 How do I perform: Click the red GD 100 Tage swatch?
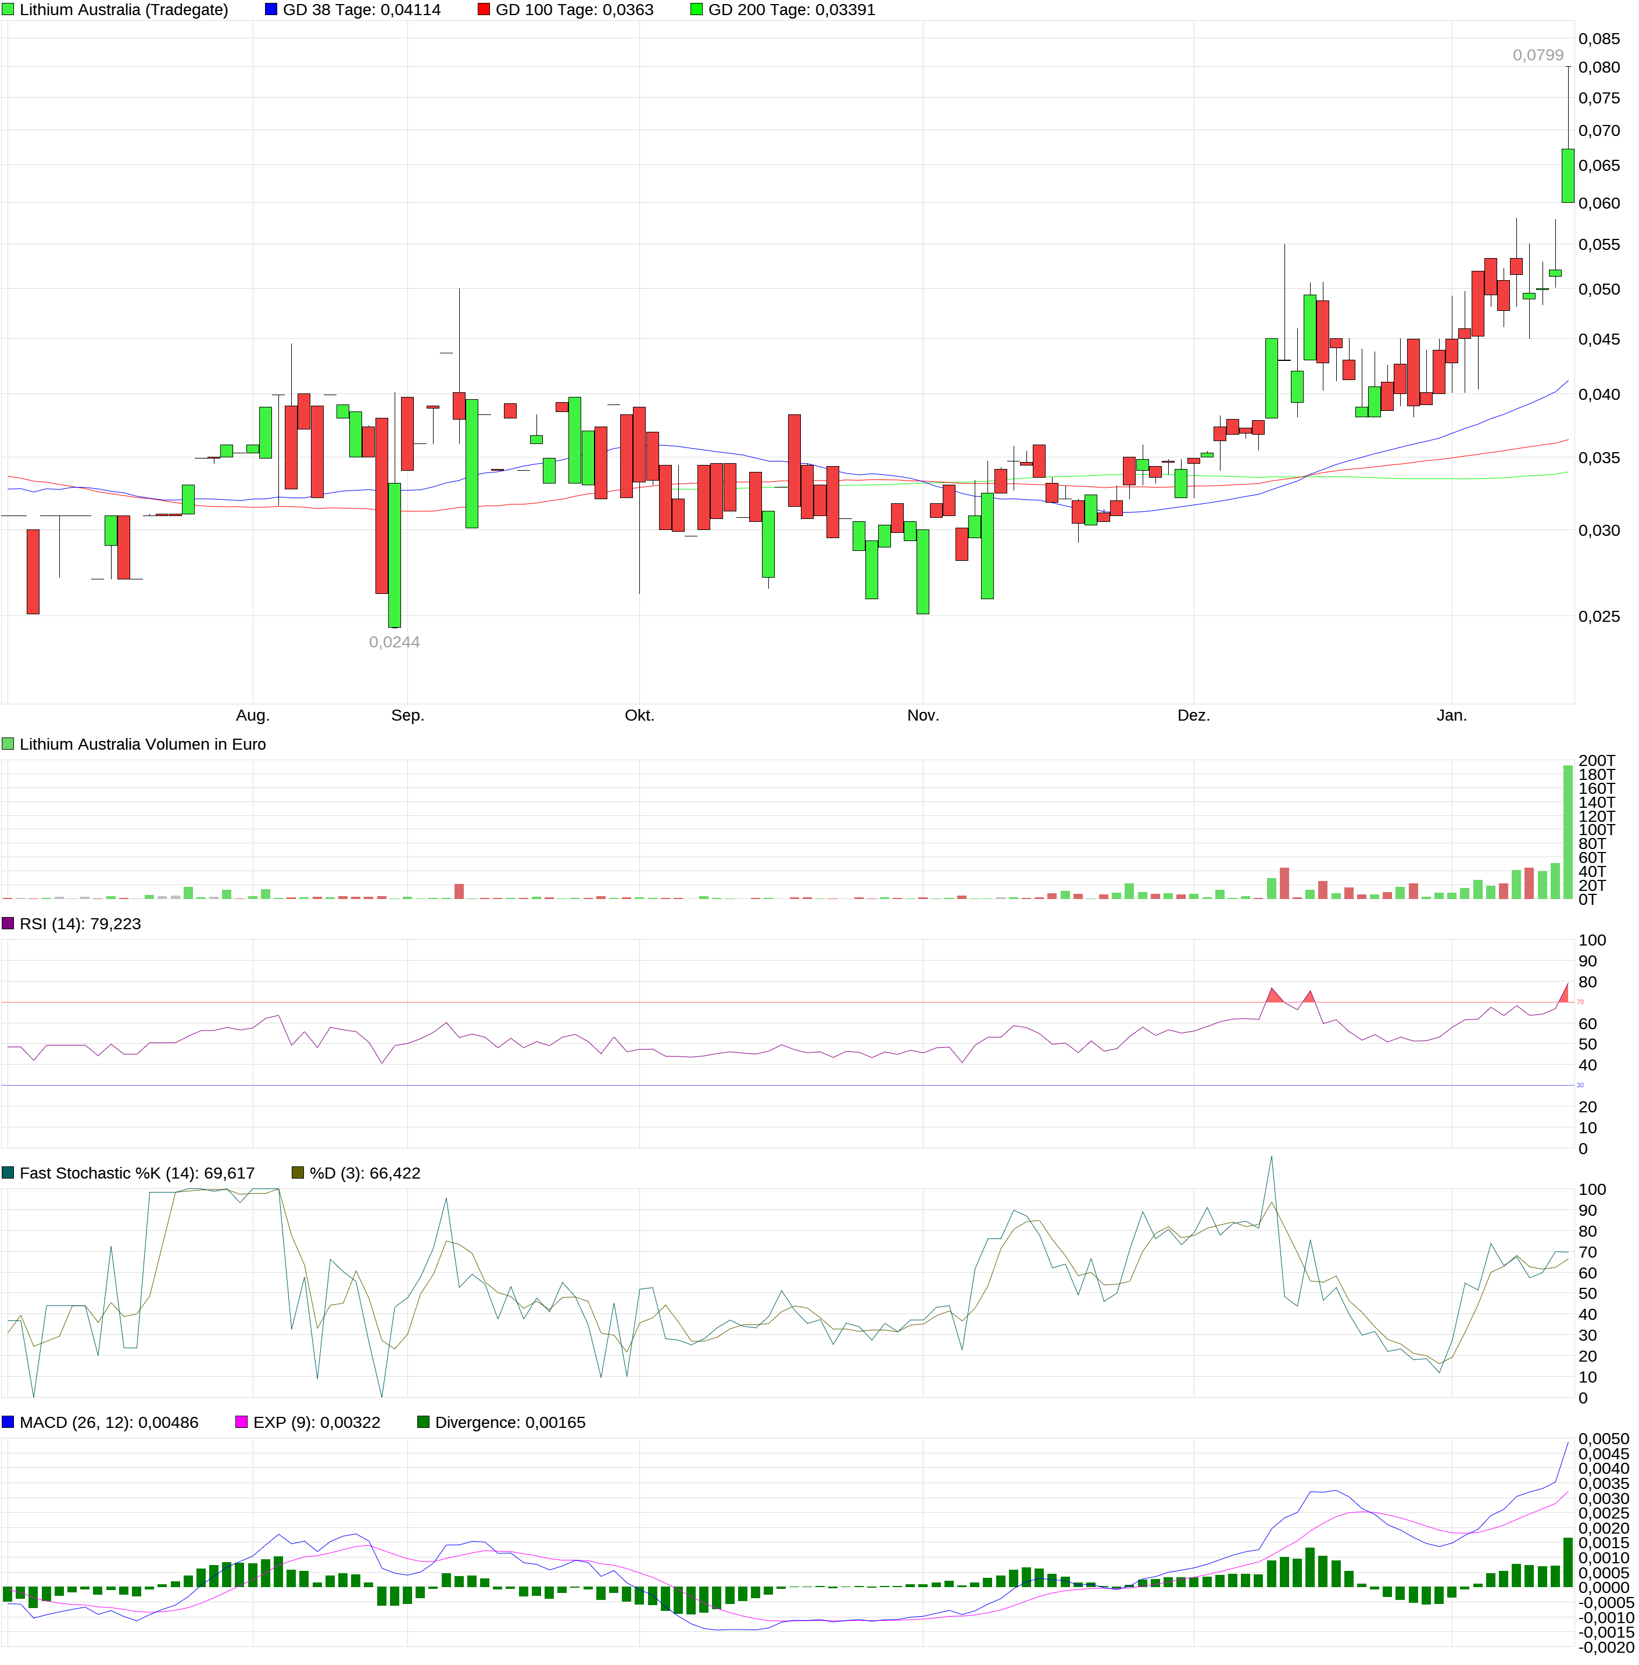coord(484,9)
